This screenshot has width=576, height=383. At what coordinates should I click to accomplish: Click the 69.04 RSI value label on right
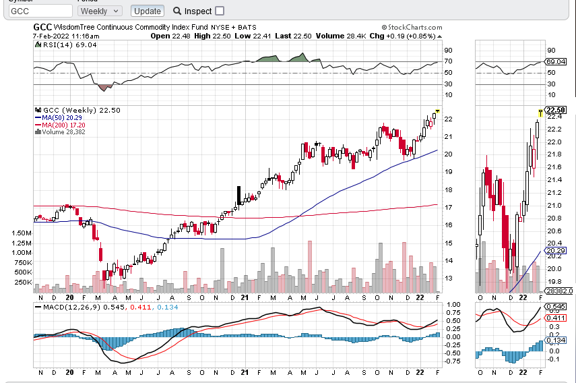click(555, 61)
